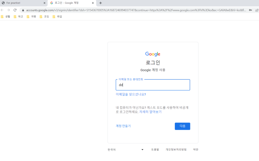Click the share page icon in address bar
Viewport: 259px width, 161px height.
[x=257, y=10]
